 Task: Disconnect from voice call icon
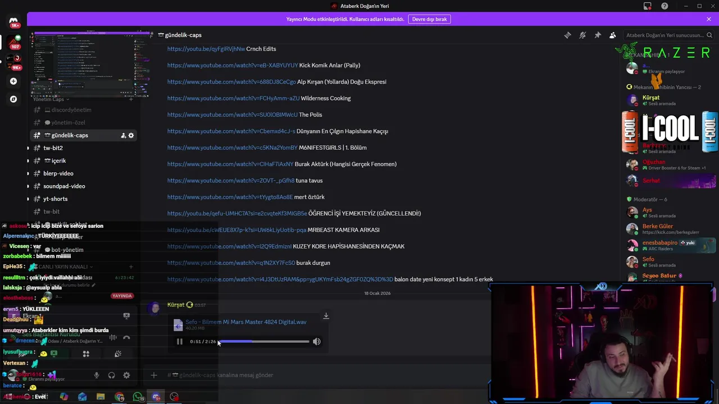coord(126,337)
